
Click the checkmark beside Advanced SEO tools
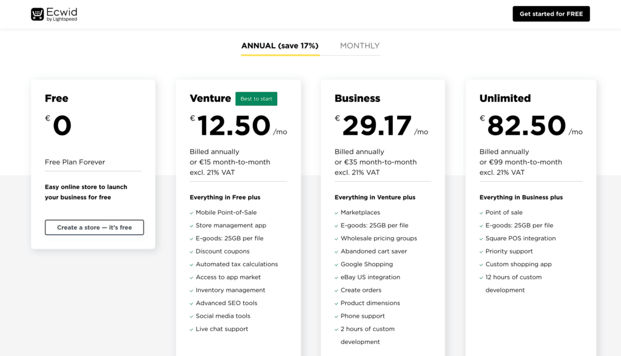tap(191, 304)
